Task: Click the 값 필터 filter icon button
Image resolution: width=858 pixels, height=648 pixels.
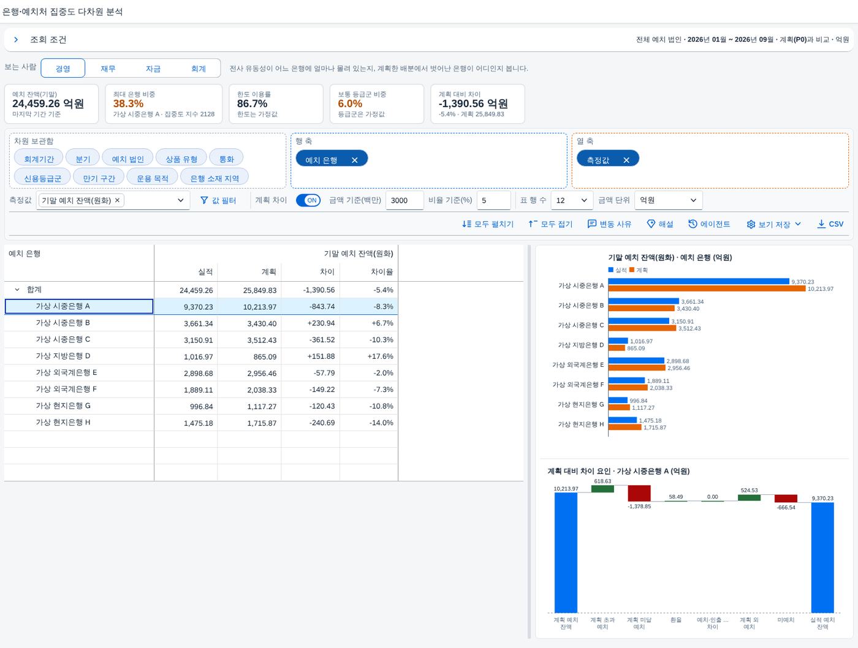Action: point(218,200)
